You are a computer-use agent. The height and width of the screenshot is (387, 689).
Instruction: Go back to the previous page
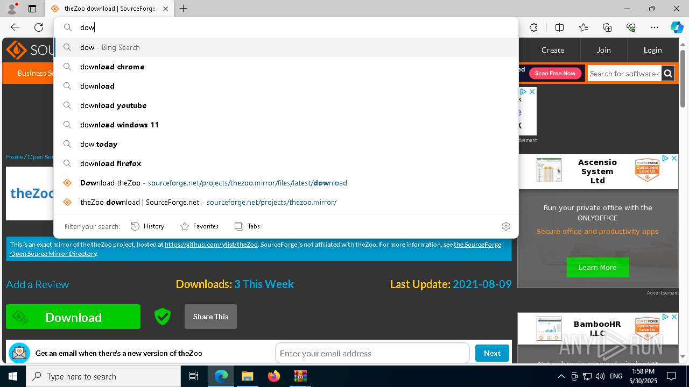click(x=15, y=27)
